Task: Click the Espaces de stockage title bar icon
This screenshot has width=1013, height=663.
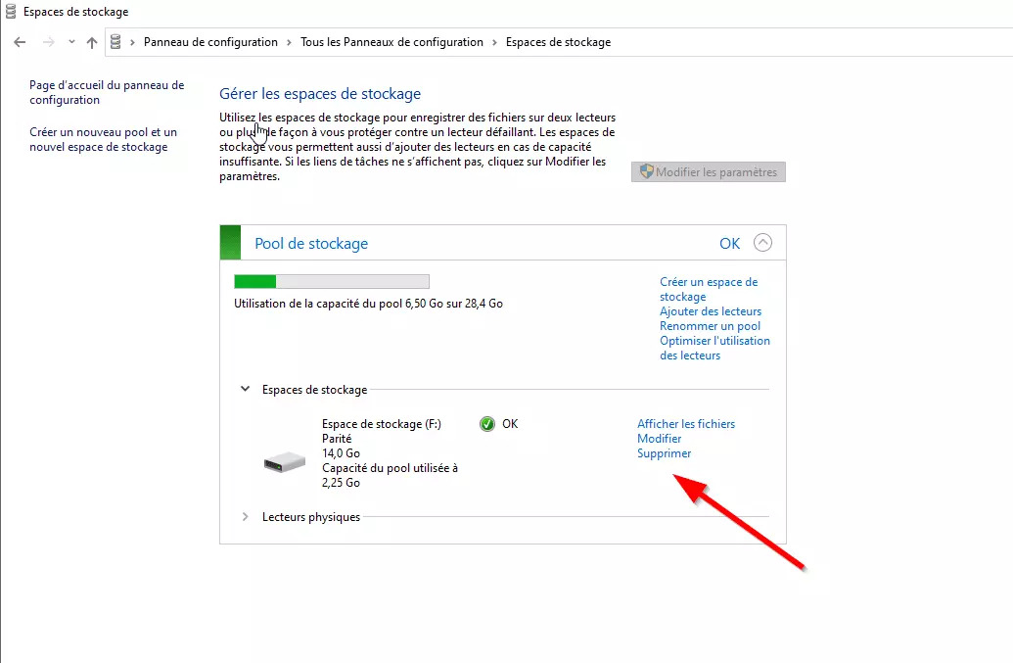Action: (x=11, y=12)
